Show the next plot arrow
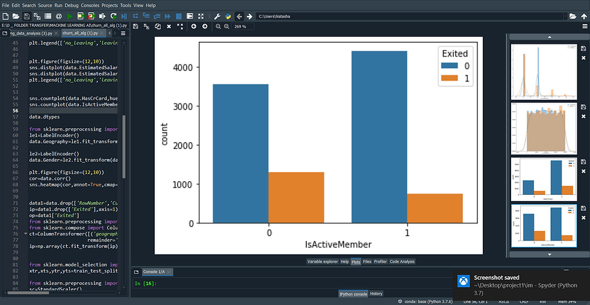This screenshot has width=590, height=305. click(205, 26)
